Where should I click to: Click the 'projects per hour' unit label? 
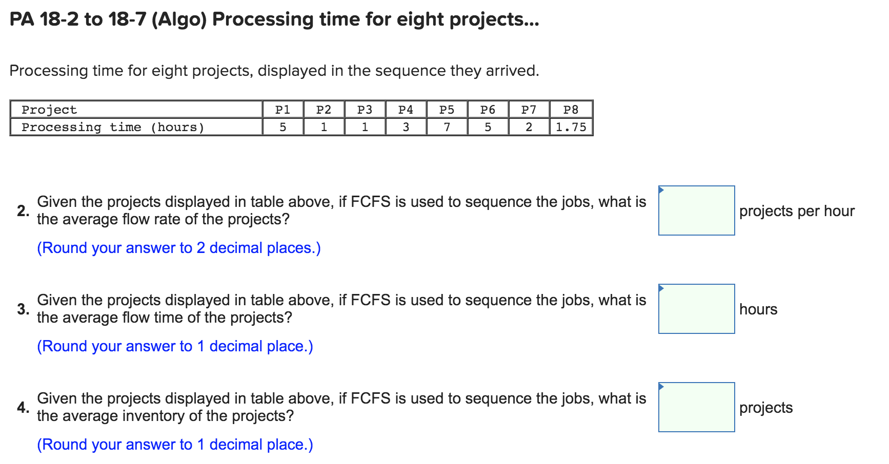click(x=797, y=210)
